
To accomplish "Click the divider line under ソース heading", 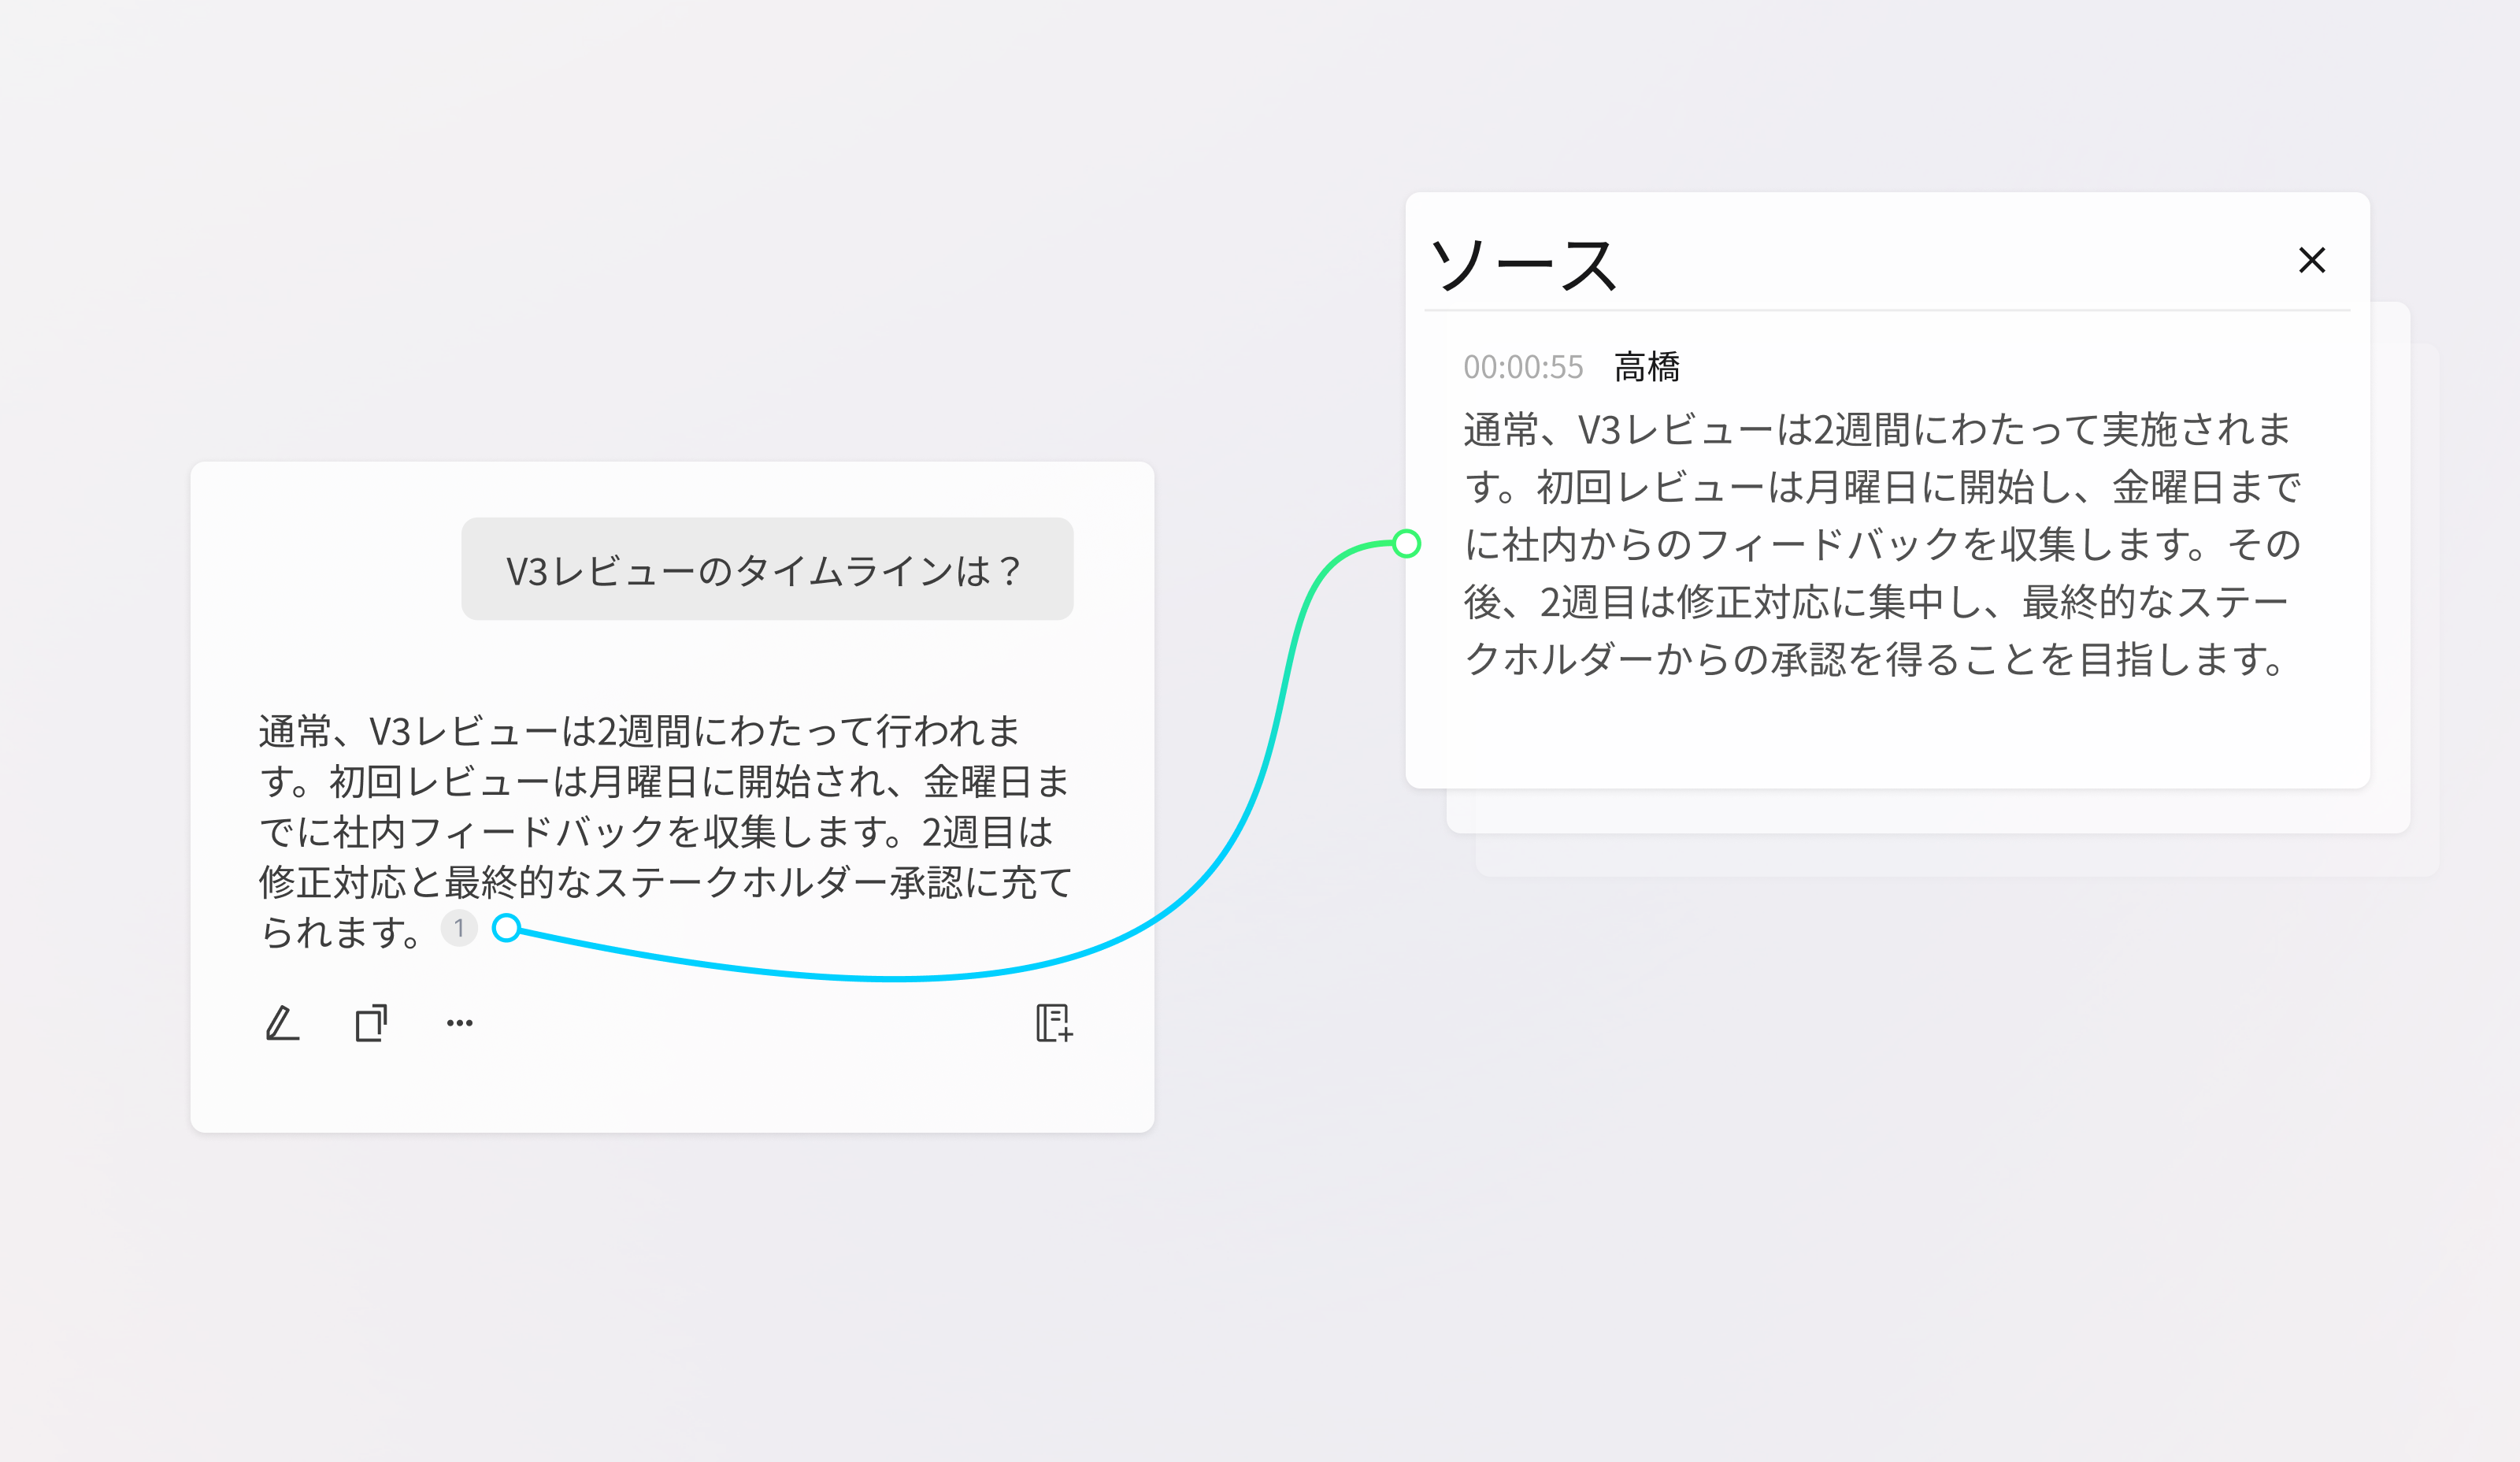I will tap(1886, 310).
